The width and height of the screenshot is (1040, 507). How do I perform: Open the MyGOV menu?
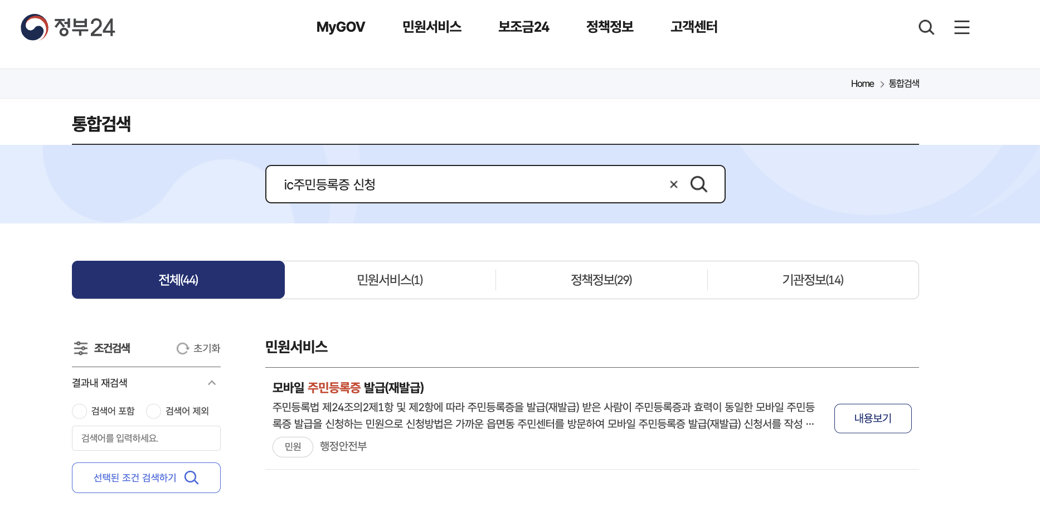pos(341,27)
